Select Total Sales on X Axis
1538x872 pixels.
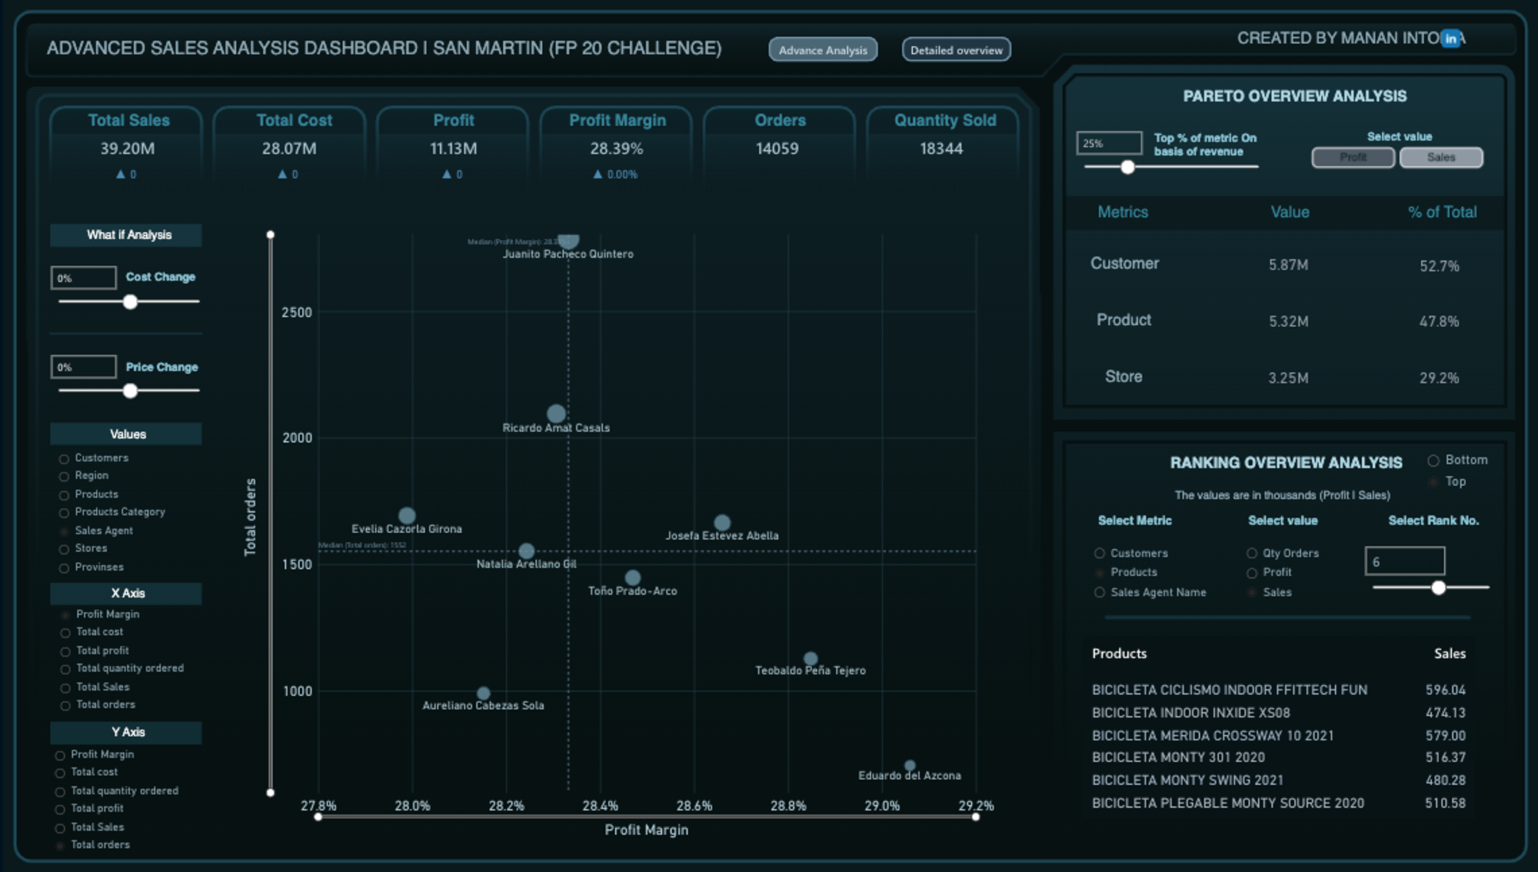pyautogui.click(x=65, y=687)
